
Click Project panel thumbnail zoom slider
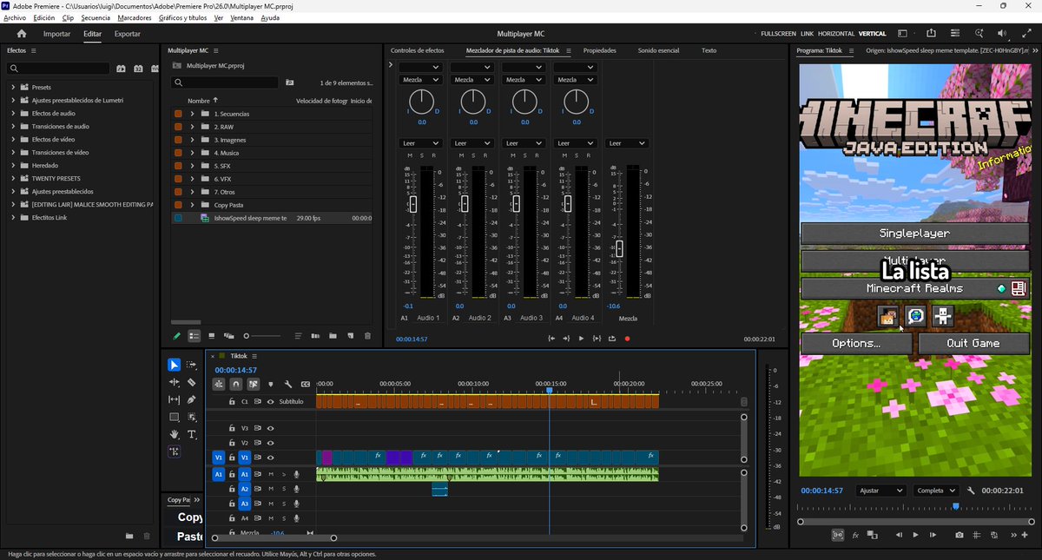pyautogui.click(x=261, y=335)
